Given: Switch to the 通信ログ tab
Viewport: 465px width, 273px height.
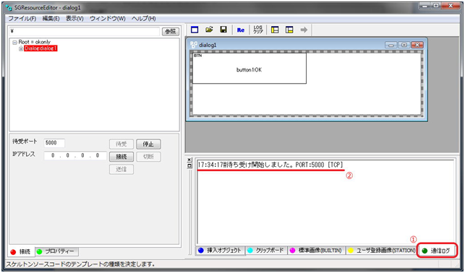Looking at the screenshot, I should (x=437, y=251).
